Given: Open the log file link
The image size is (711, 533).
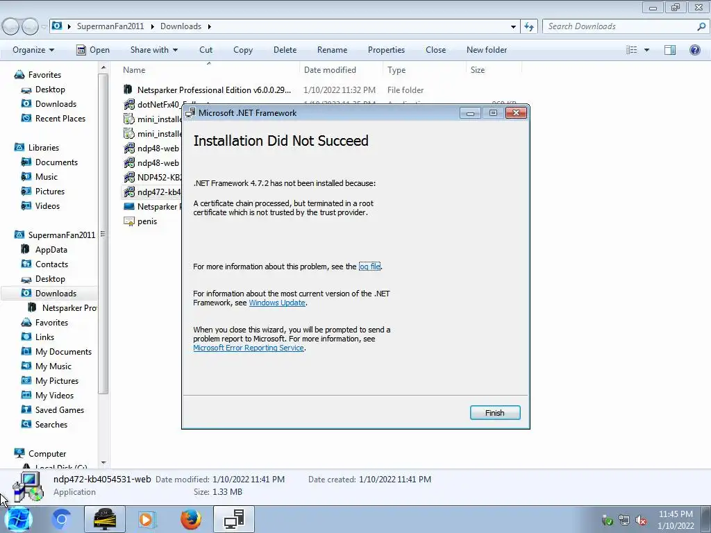Looking at the screenshot, I should click(369, 266).
